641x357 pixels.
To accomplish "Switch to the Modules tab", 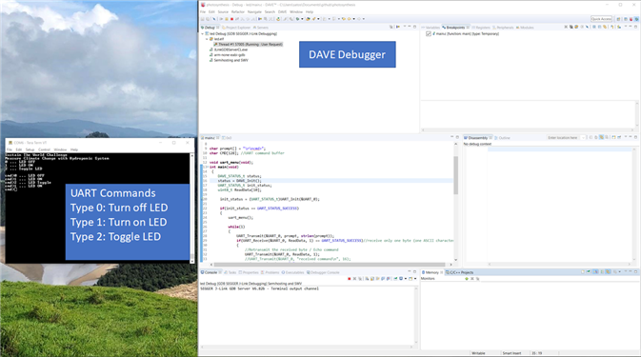I will 525,28.
